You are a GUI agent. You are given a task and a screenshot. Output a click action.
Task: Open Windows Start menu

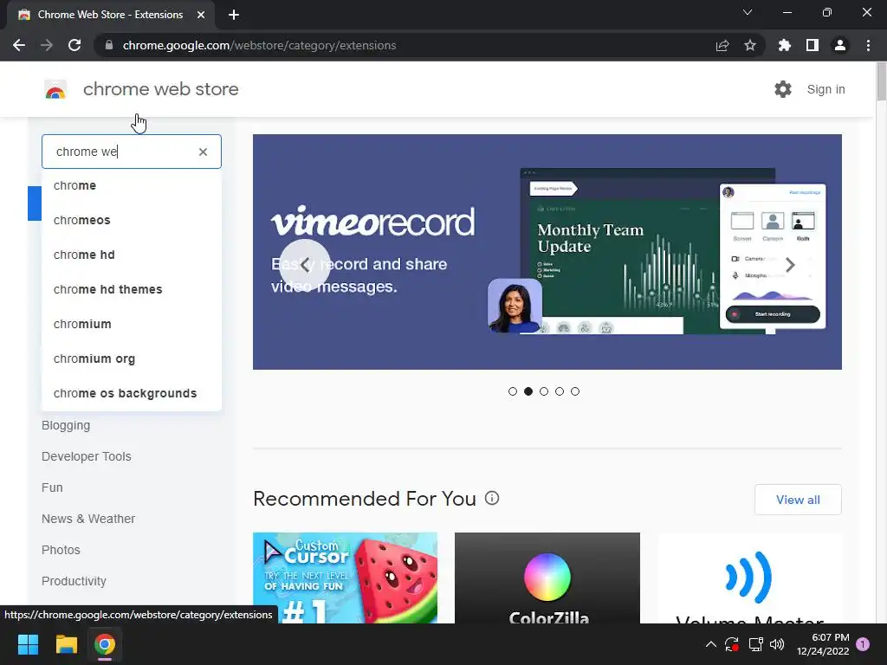coord(28,644)
